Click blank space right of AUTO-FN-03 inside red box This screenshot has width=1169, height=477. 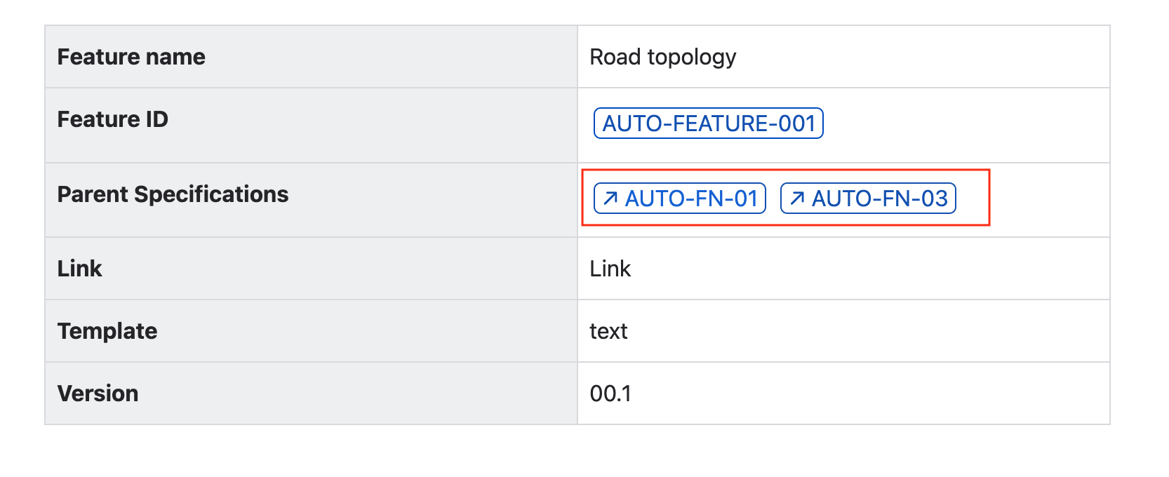point(973,199)
